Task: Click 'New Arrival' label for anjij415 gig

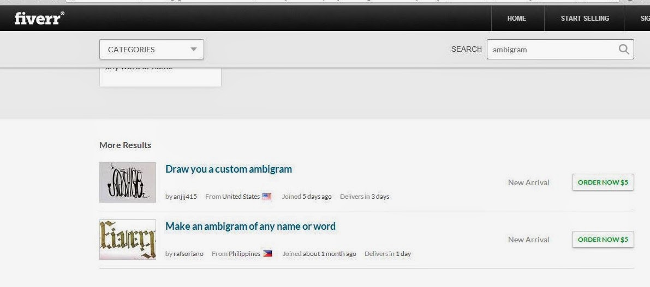Action: (x=528, y=182)
